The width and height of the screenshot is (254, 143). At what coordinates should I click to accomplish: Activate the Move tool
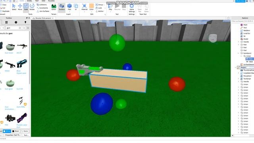pyautogui.click(x=20, y=7)
